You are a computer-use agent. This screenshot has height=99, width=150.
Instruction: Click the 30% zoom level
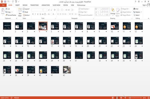click(x=144, y=98)
